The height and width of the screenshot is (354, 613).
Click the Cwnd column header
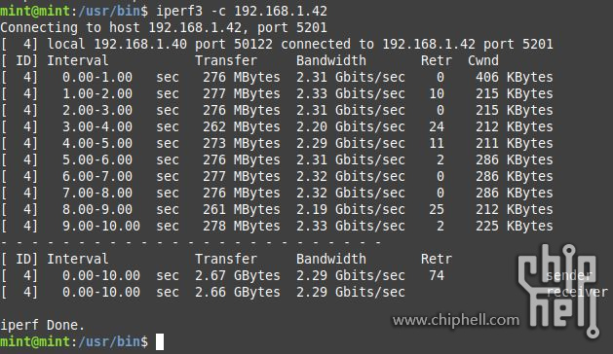pyautogui.click(x=483, y=60)
